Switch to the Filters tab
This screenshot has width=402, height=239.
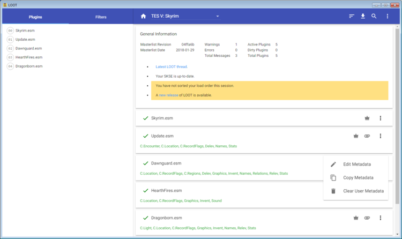(101, 17)
